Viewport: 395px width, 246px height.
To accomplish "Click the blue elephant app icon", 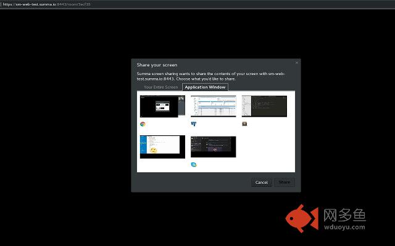I will (x=193, y=124).
